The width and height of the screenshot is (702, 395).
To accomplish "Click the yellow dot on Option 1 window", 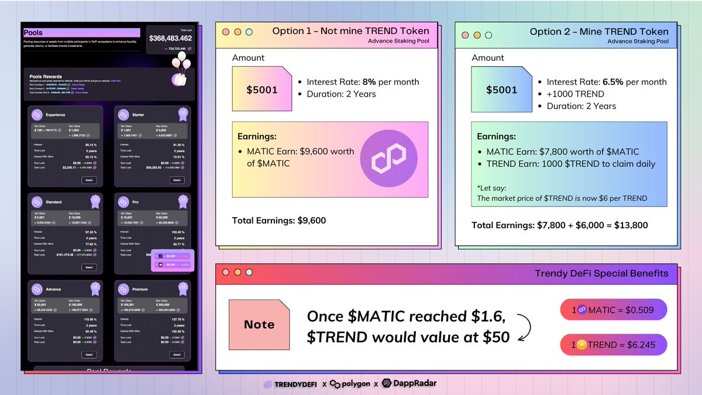I will point(237,33).
